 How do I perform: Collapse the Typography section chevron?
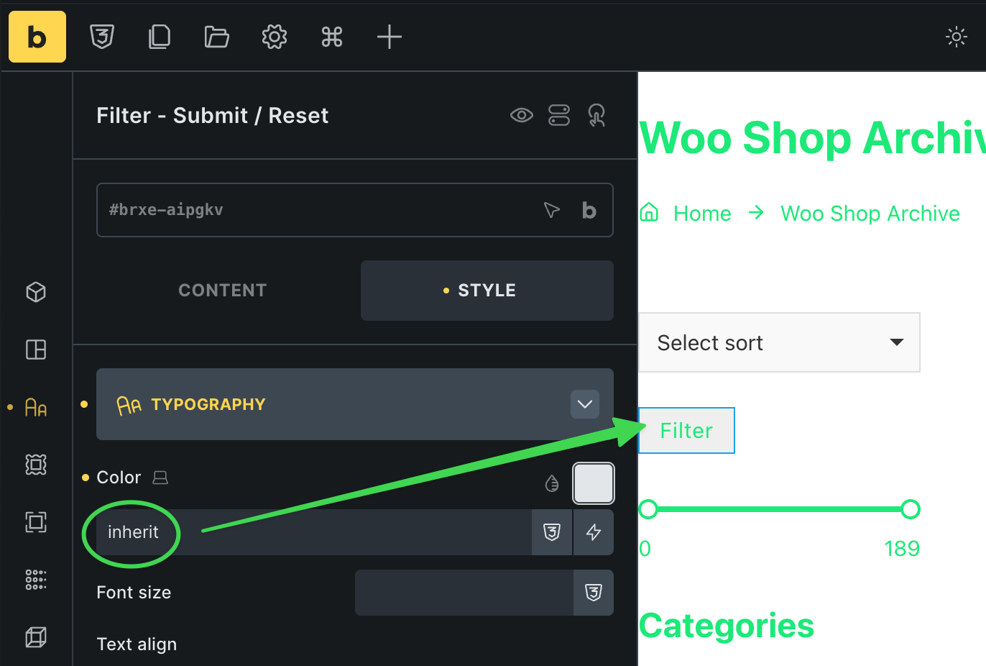coord(585,404)
